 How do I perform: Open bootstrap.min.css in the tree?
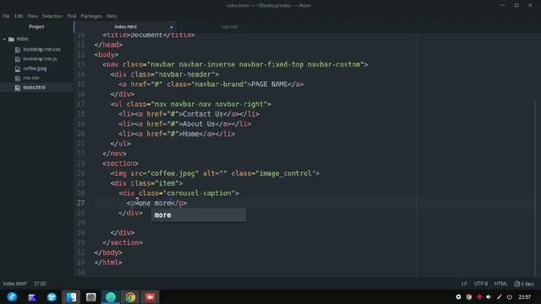click(41, 49)
